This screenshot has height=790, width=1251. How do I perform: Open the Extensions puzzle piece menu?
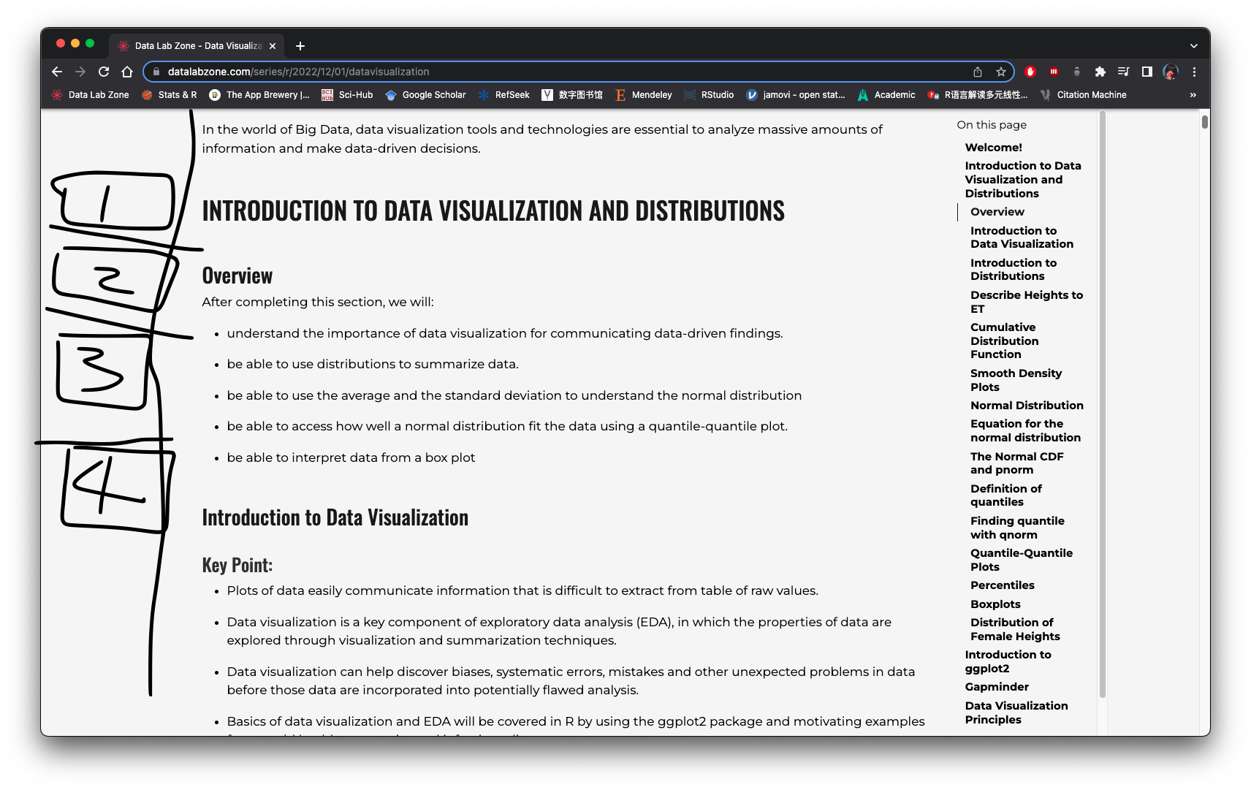click(1100, 72)
